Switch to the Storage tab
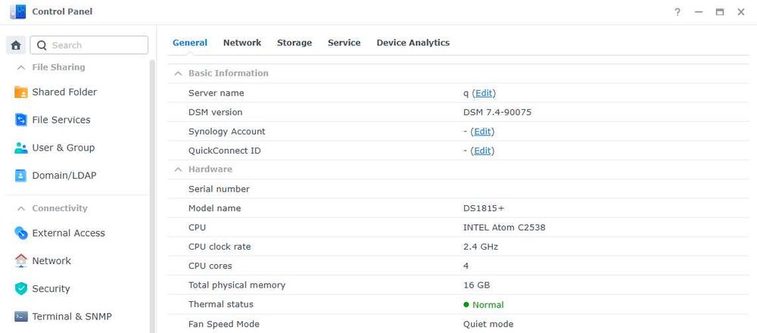Image resolution: width=757 pixels, height=333 pixels. coord(294,42)
